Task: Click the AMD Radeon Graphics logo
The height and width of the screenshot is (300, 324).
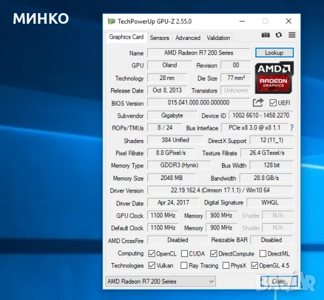Action: [x=274, y=77]
